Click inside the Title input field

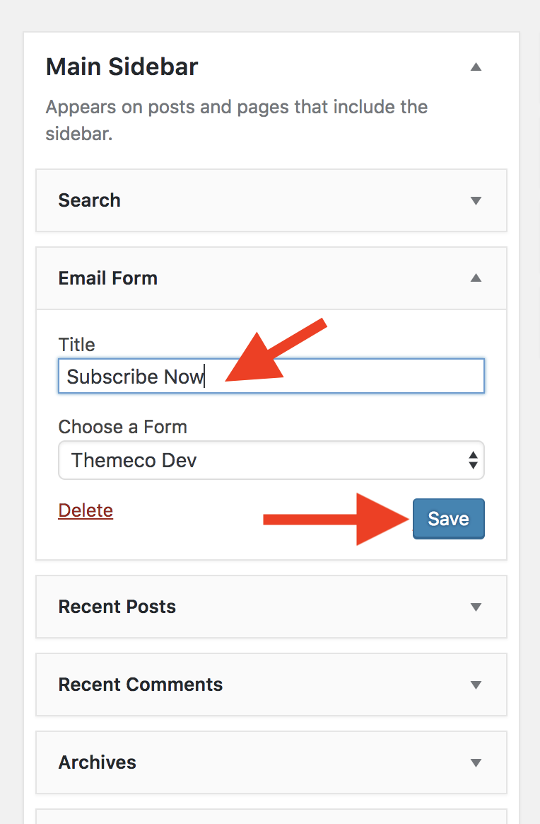[x=271, y=376]
